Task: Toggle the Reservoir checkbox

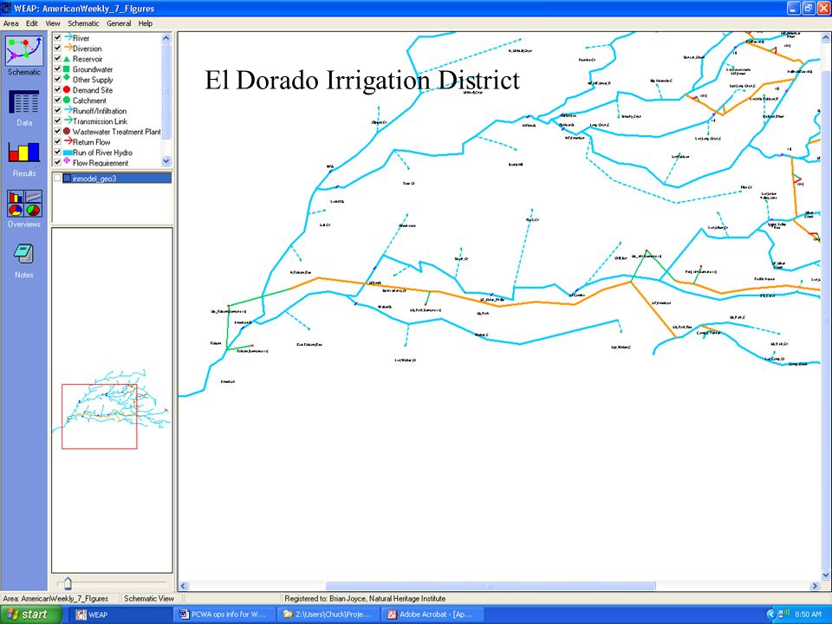Action: click(x=57, y=58)
